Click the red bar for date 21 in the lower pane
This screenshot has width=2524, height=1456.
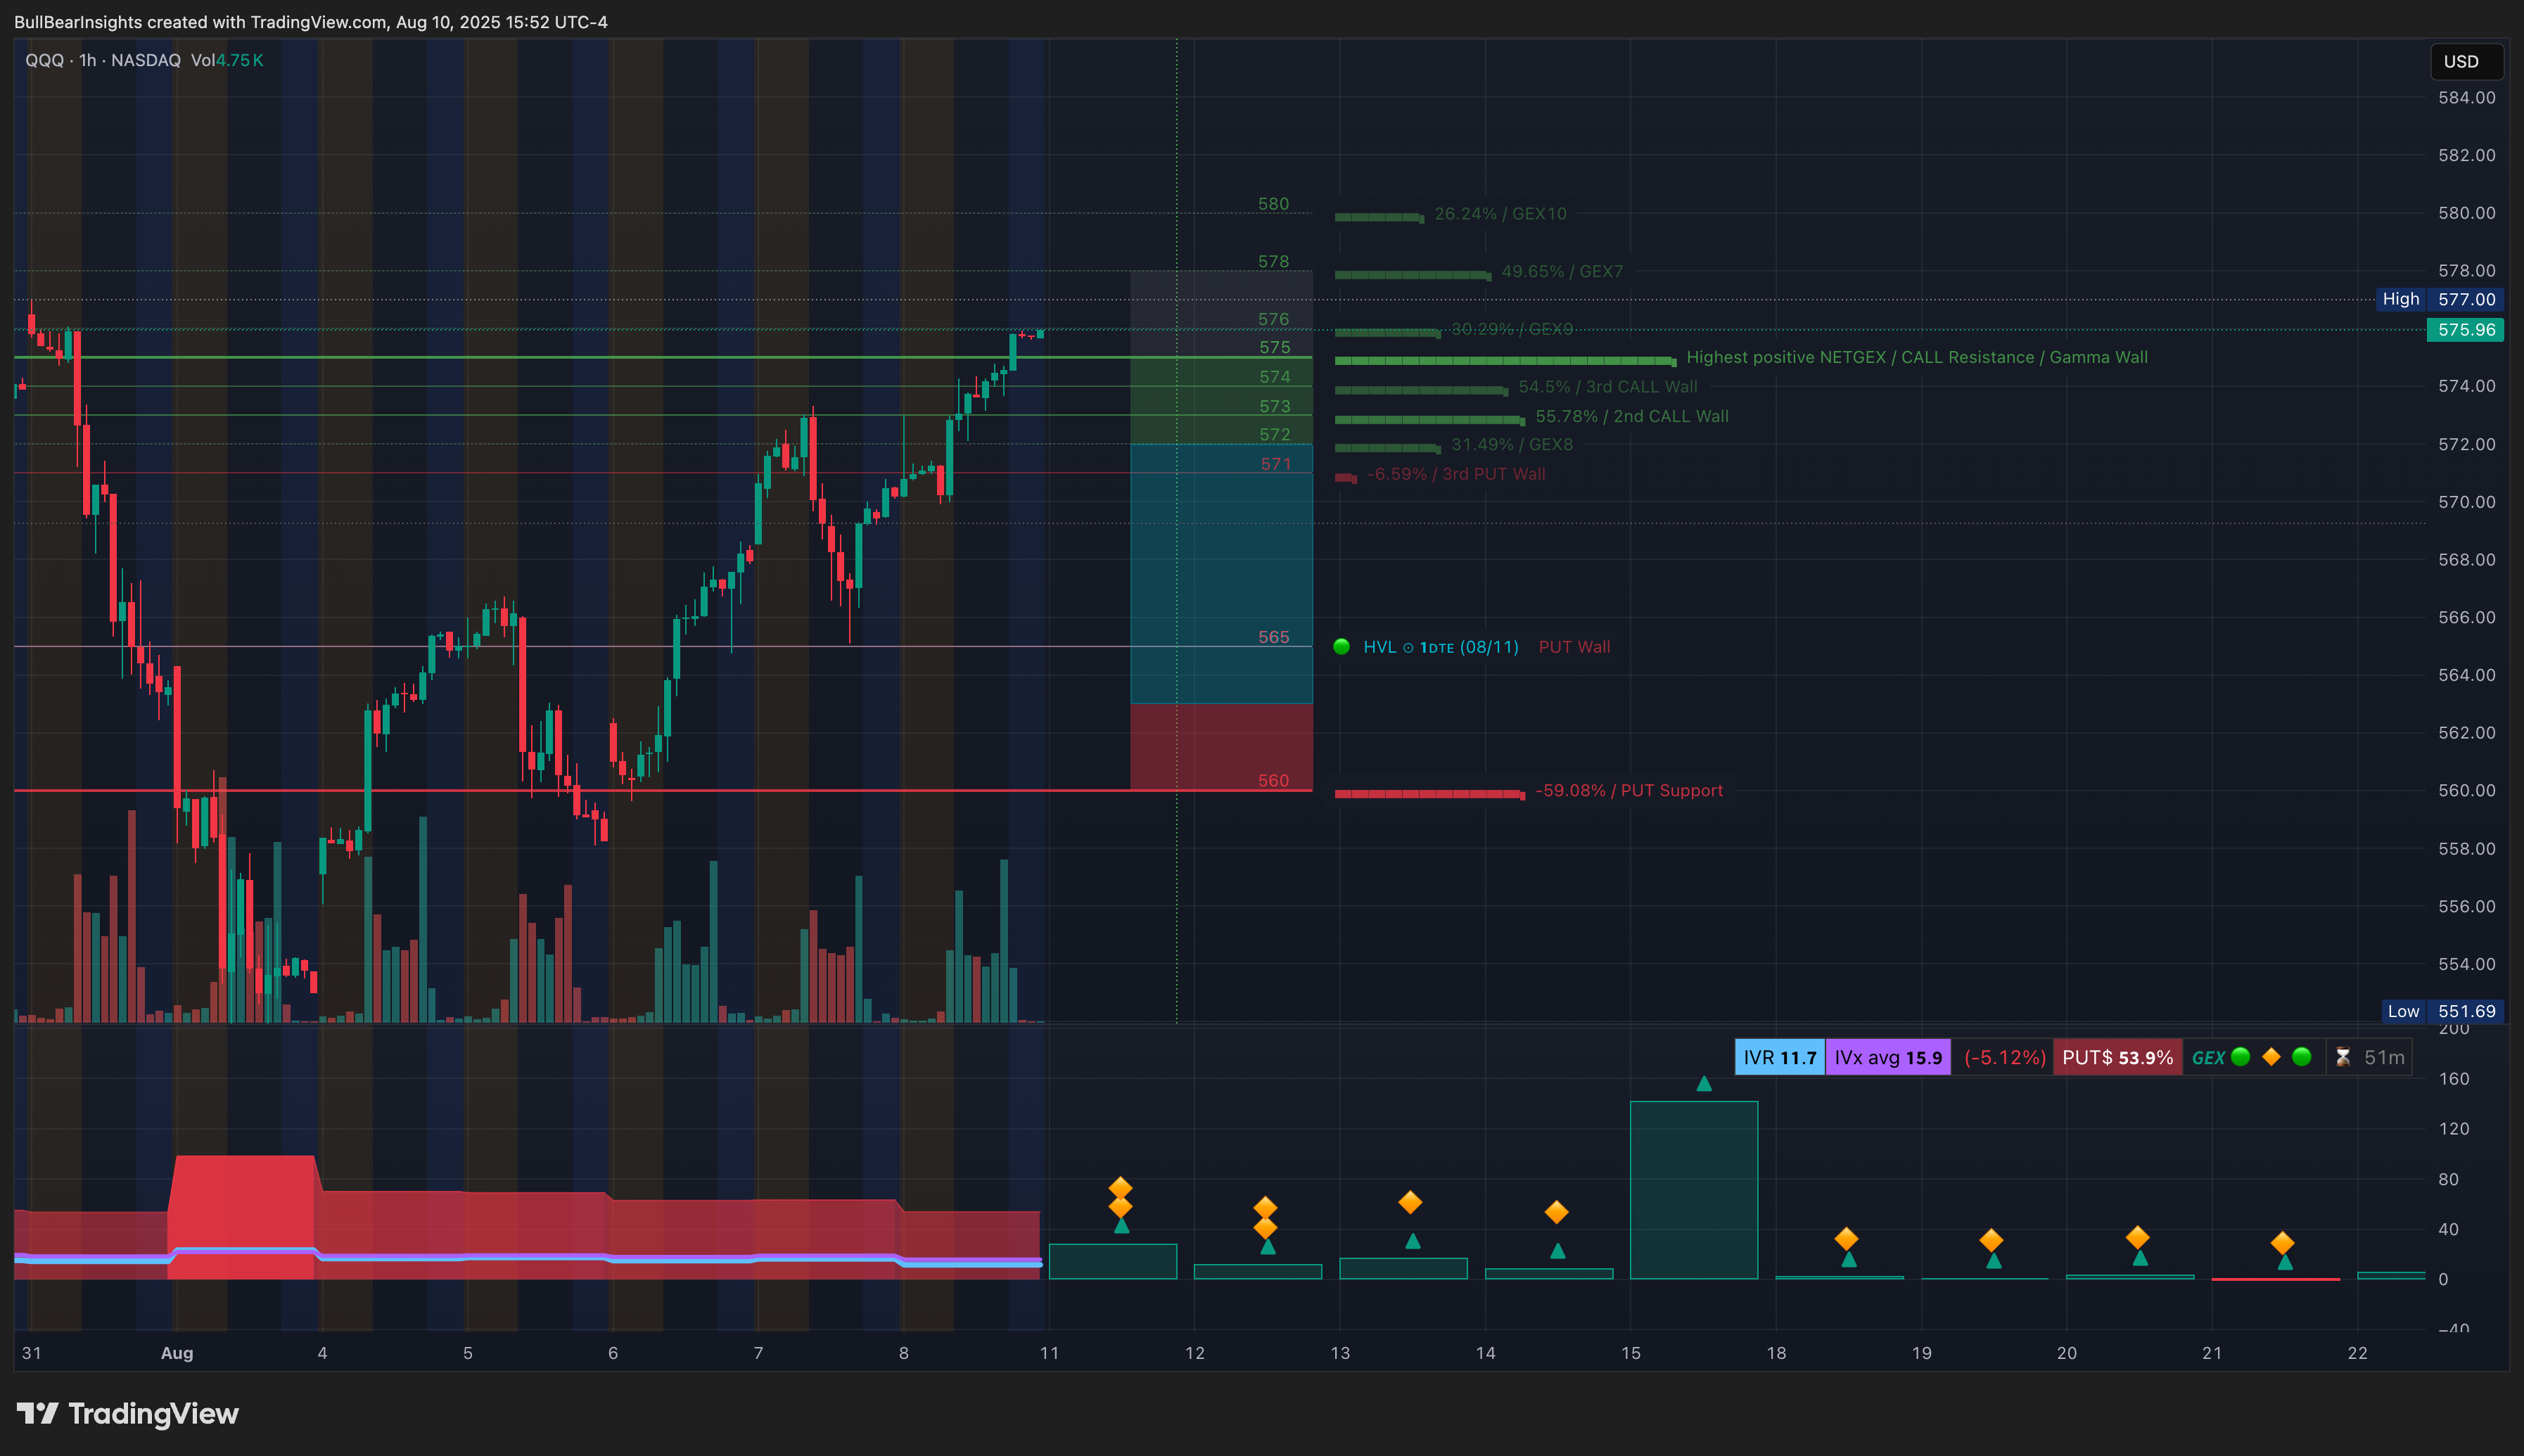pos(2275,1279)
